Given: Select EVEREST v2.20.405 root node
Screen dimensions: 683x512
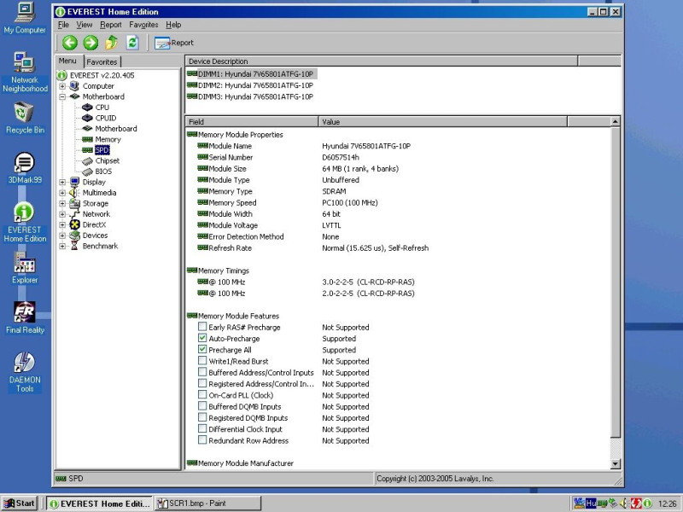Looking at the screenshot, I should 102,75.
